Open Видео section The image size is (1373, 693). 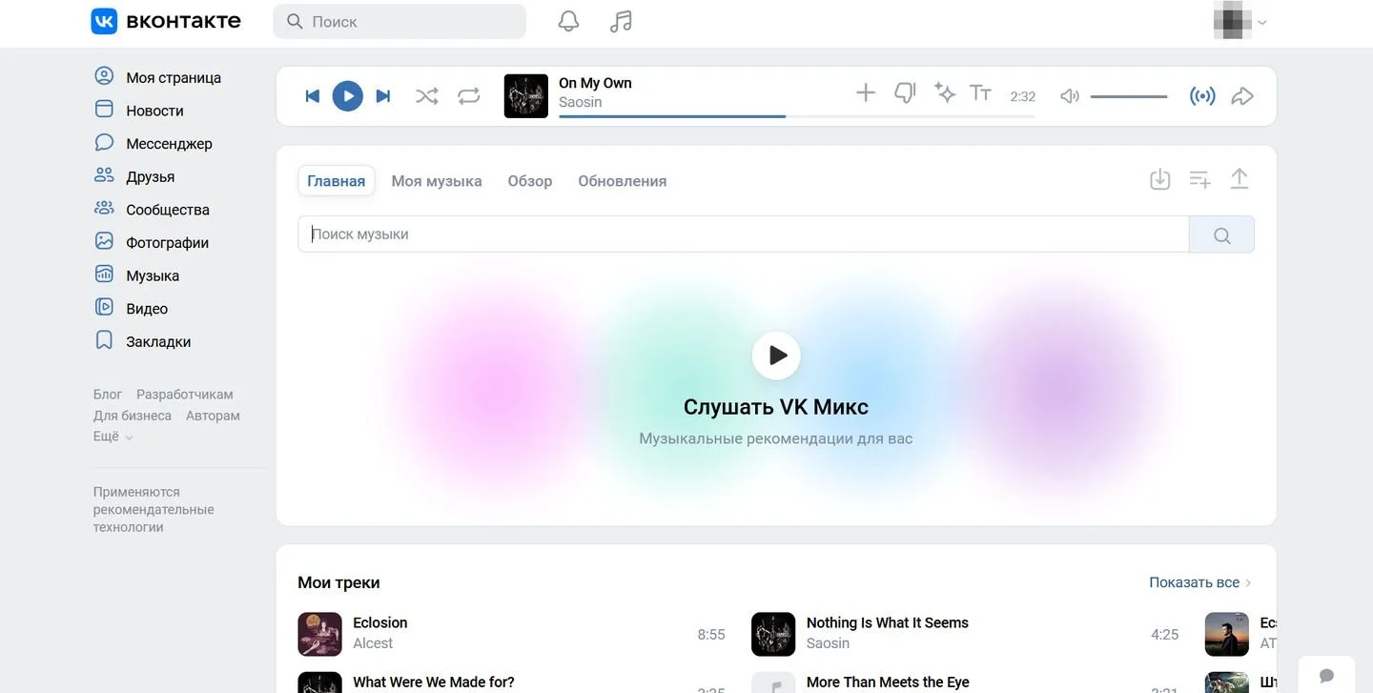pyautogui.click(x=131, y=309)
